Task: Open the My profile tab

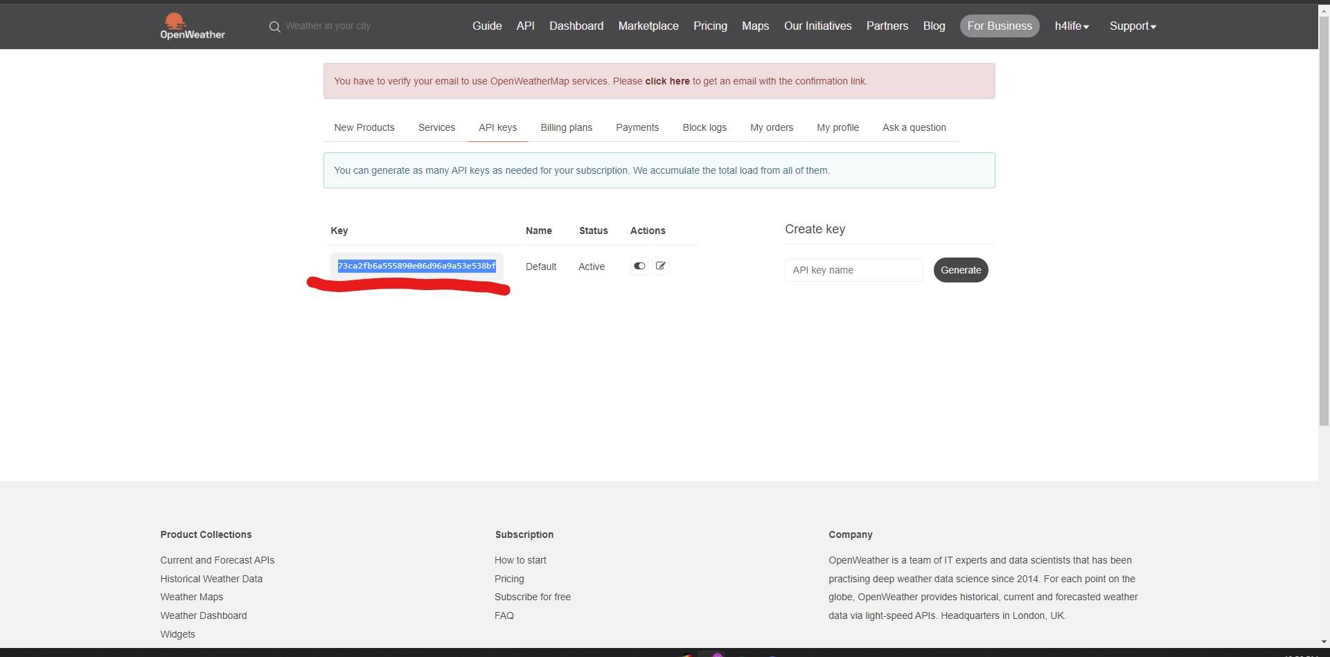Action: pyautogui.click(x=837, y=127)
